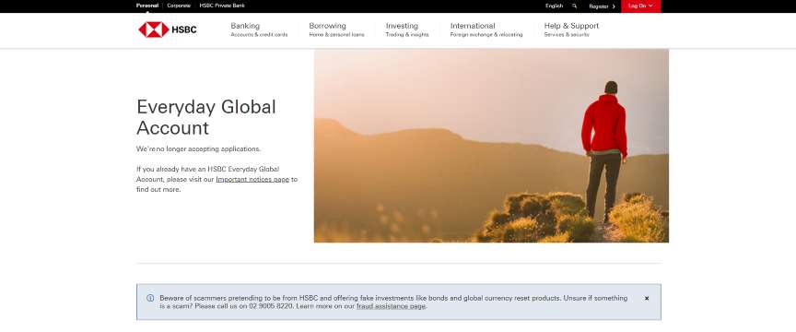The height and width of the screenshot is (332, 796).
Task: Dismiss the scam warning banner
Action: 646,299
